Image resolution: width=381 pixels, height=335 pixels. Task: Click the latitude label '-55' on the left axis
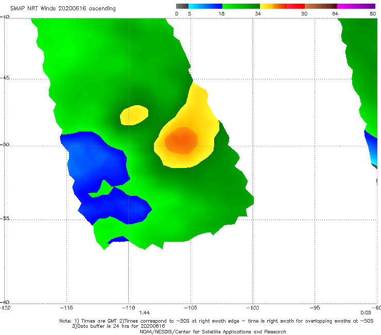coord(5,218)
